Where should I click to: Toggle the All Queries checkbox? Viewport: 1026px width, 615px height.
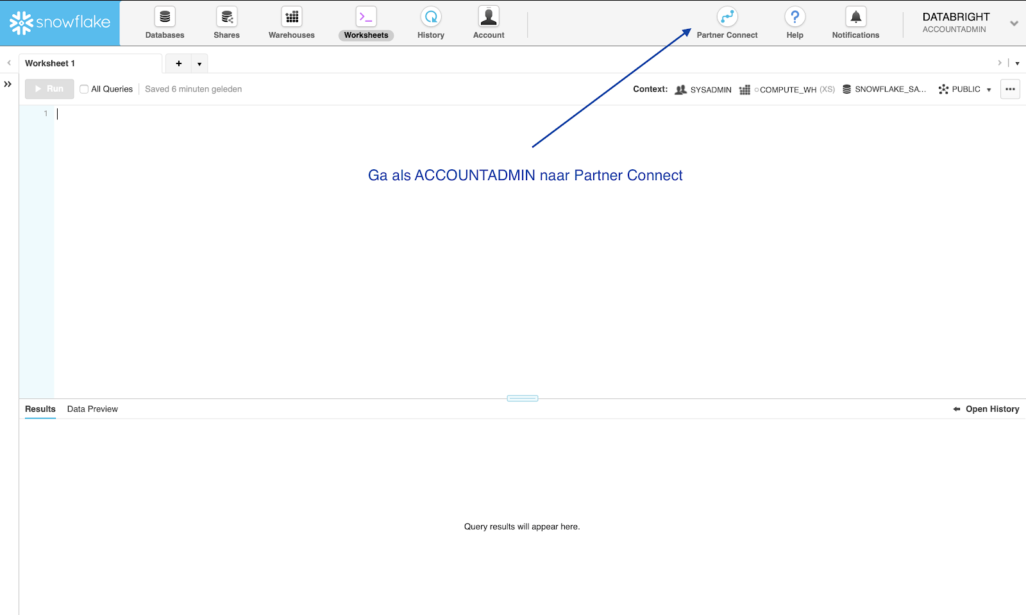point(84,89)
